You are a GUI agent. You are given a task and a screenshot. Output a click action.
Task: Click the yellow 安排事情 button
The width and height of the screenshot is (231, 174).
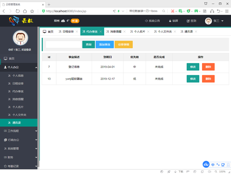(x=123, y=44)
